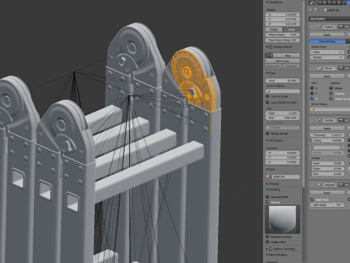This screenshot has height=263, width=350.
Task: Click the Item name input field
Action: click(x=285, y=177)
